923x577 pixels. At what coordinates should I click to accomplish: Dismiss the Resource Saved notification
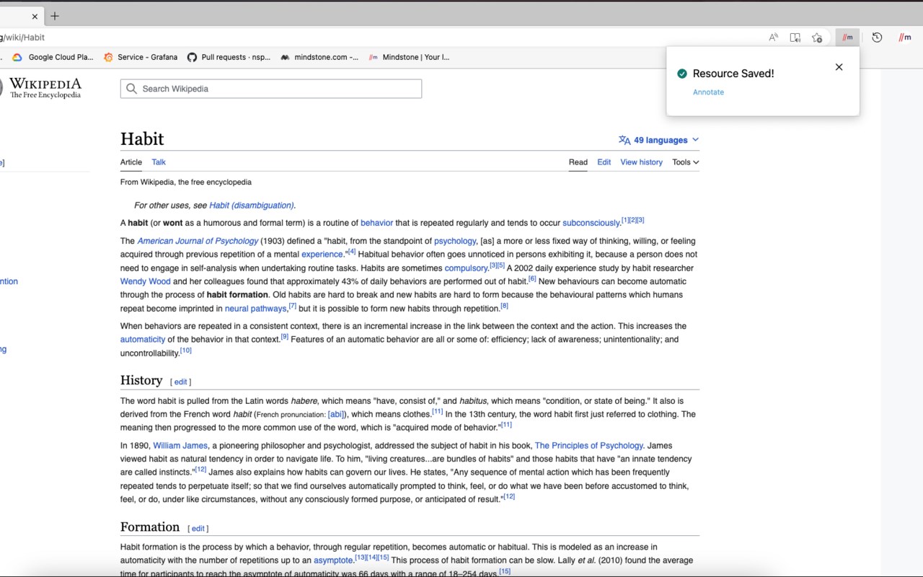tap(839, 67)
